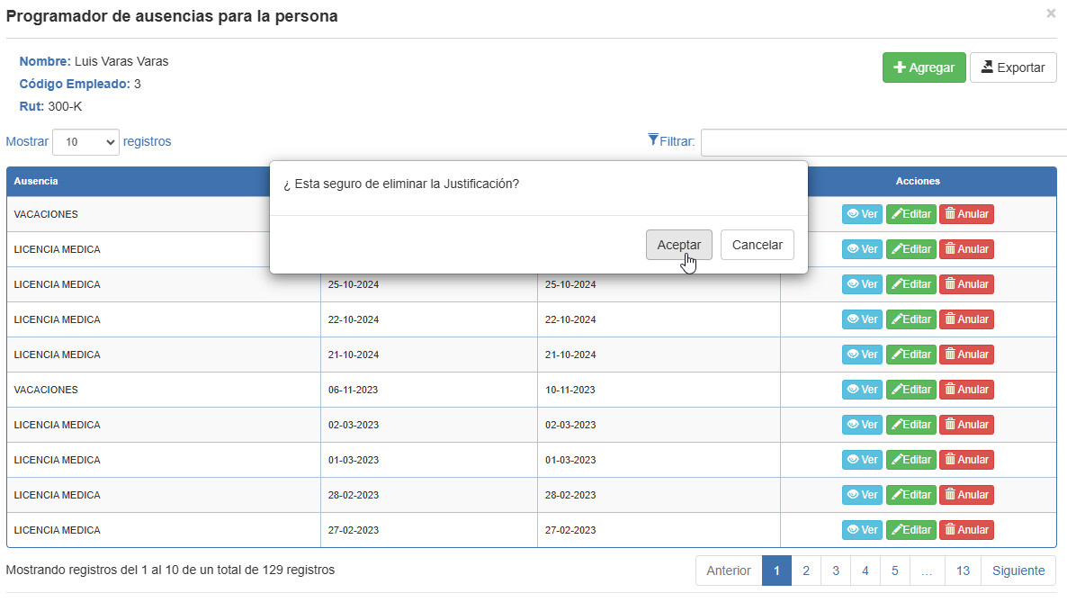Click Editar on the 22-10-2024 row
Viewport: 1067px width, 611px height.
(x=910, y=319)
